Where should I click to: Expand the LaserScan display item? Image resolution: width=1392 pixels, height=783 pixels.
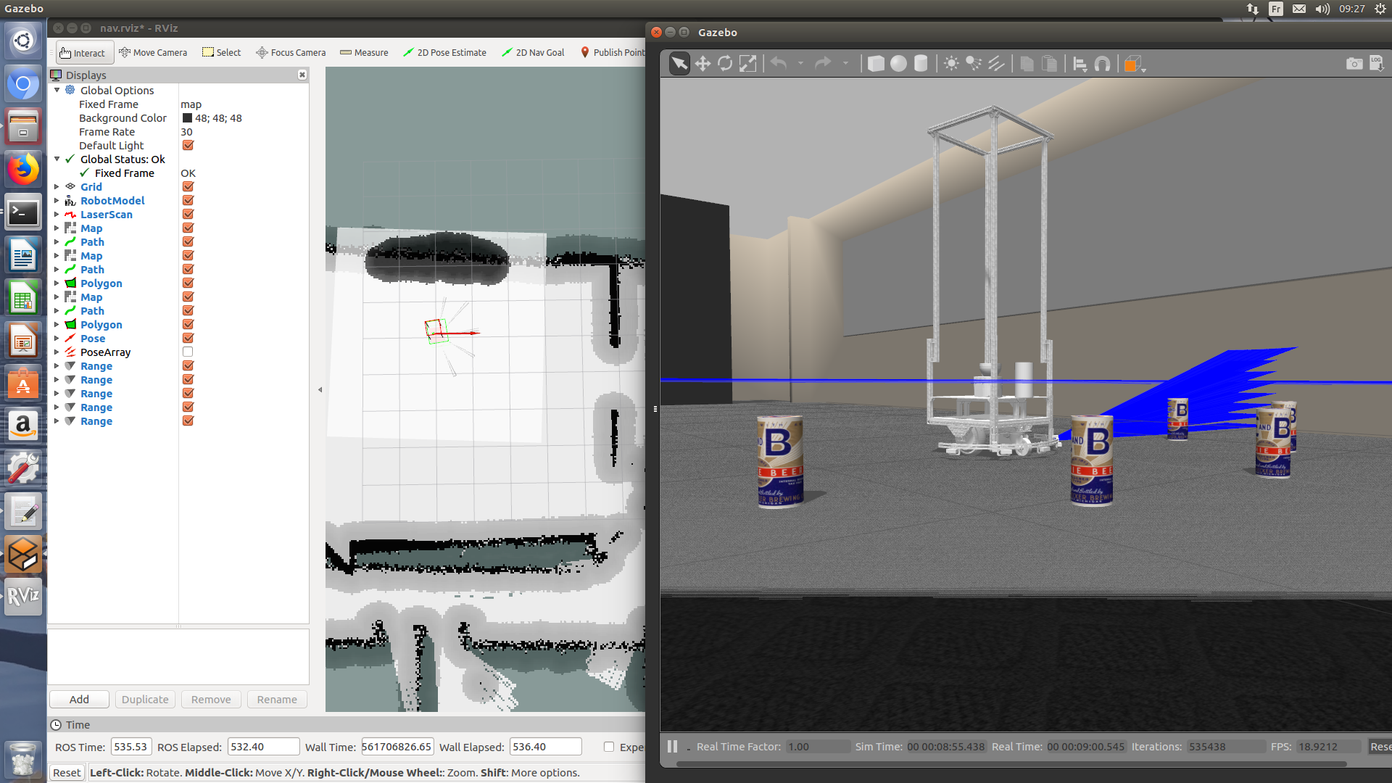(57, 215)
